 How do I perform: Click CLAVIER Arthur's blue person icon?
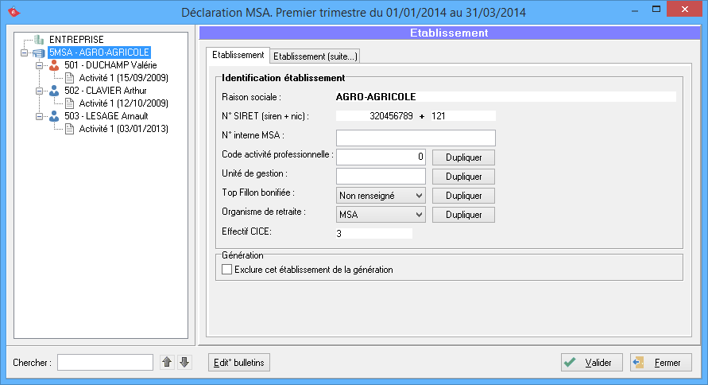54,91
